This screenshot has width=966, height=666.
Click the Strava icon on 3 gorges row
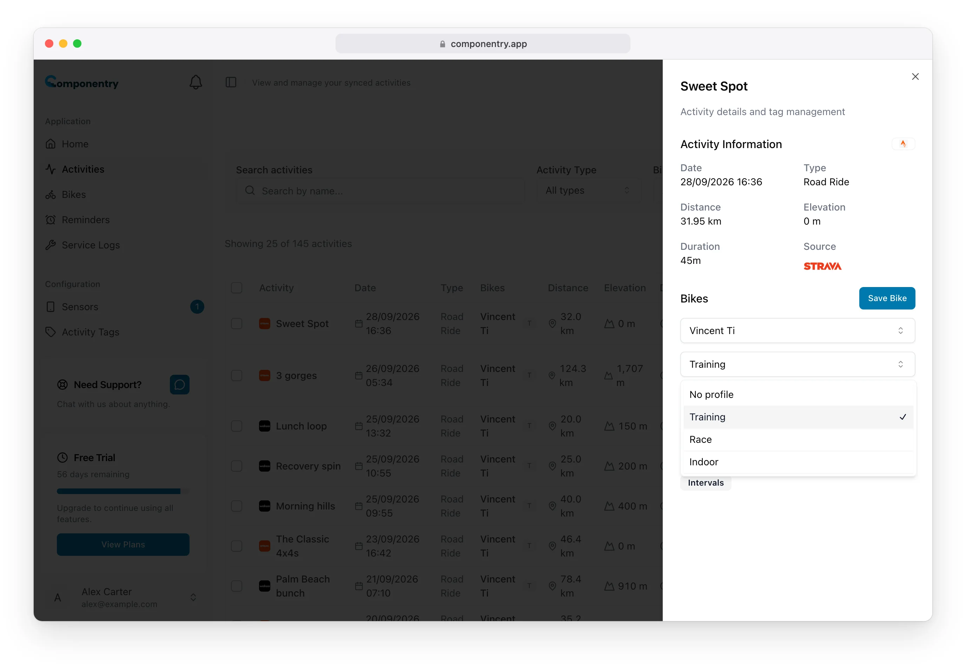pos(264,375)
